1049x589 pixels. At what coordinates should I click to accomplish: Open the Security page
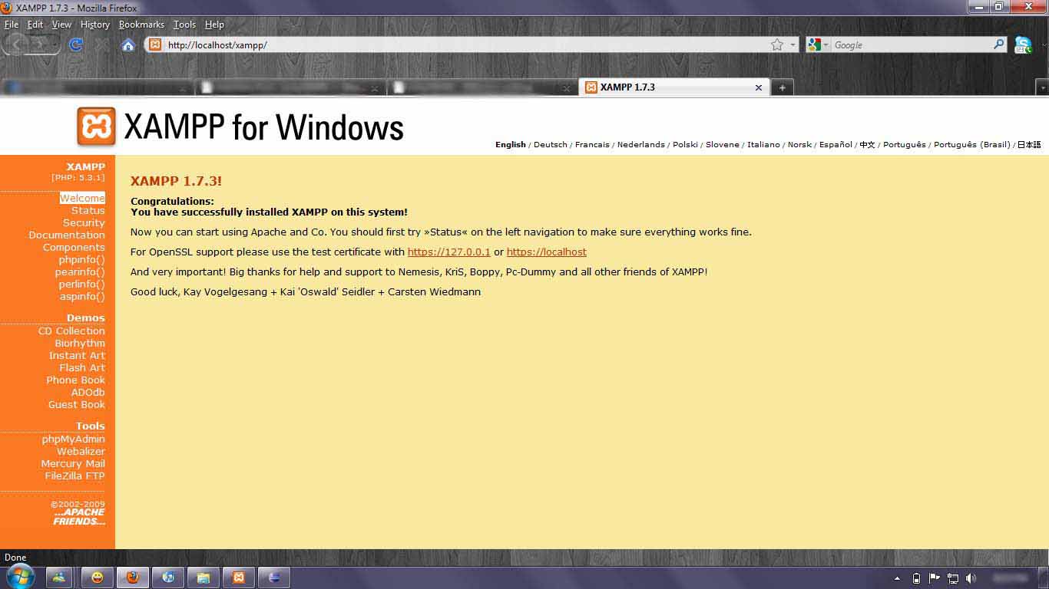[84, 222]
